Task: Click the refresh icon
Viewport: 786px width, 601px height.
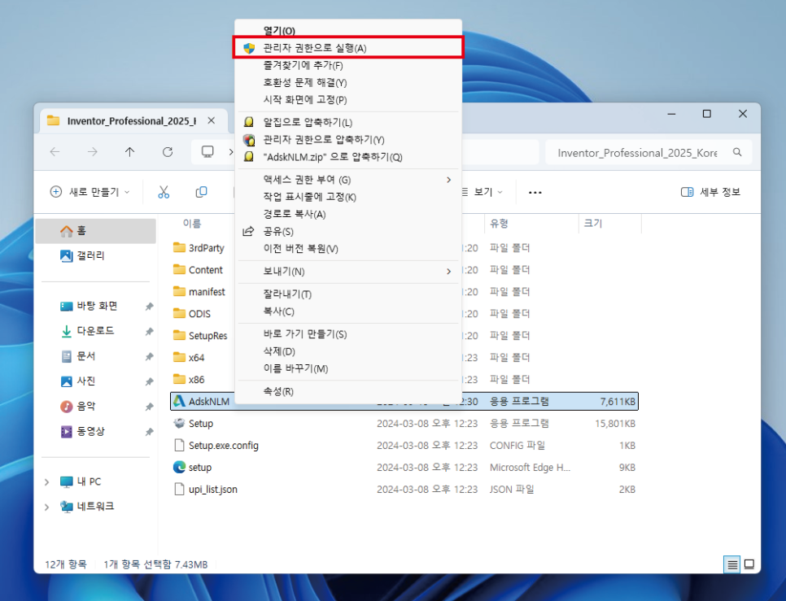Action: click(168, 152)
